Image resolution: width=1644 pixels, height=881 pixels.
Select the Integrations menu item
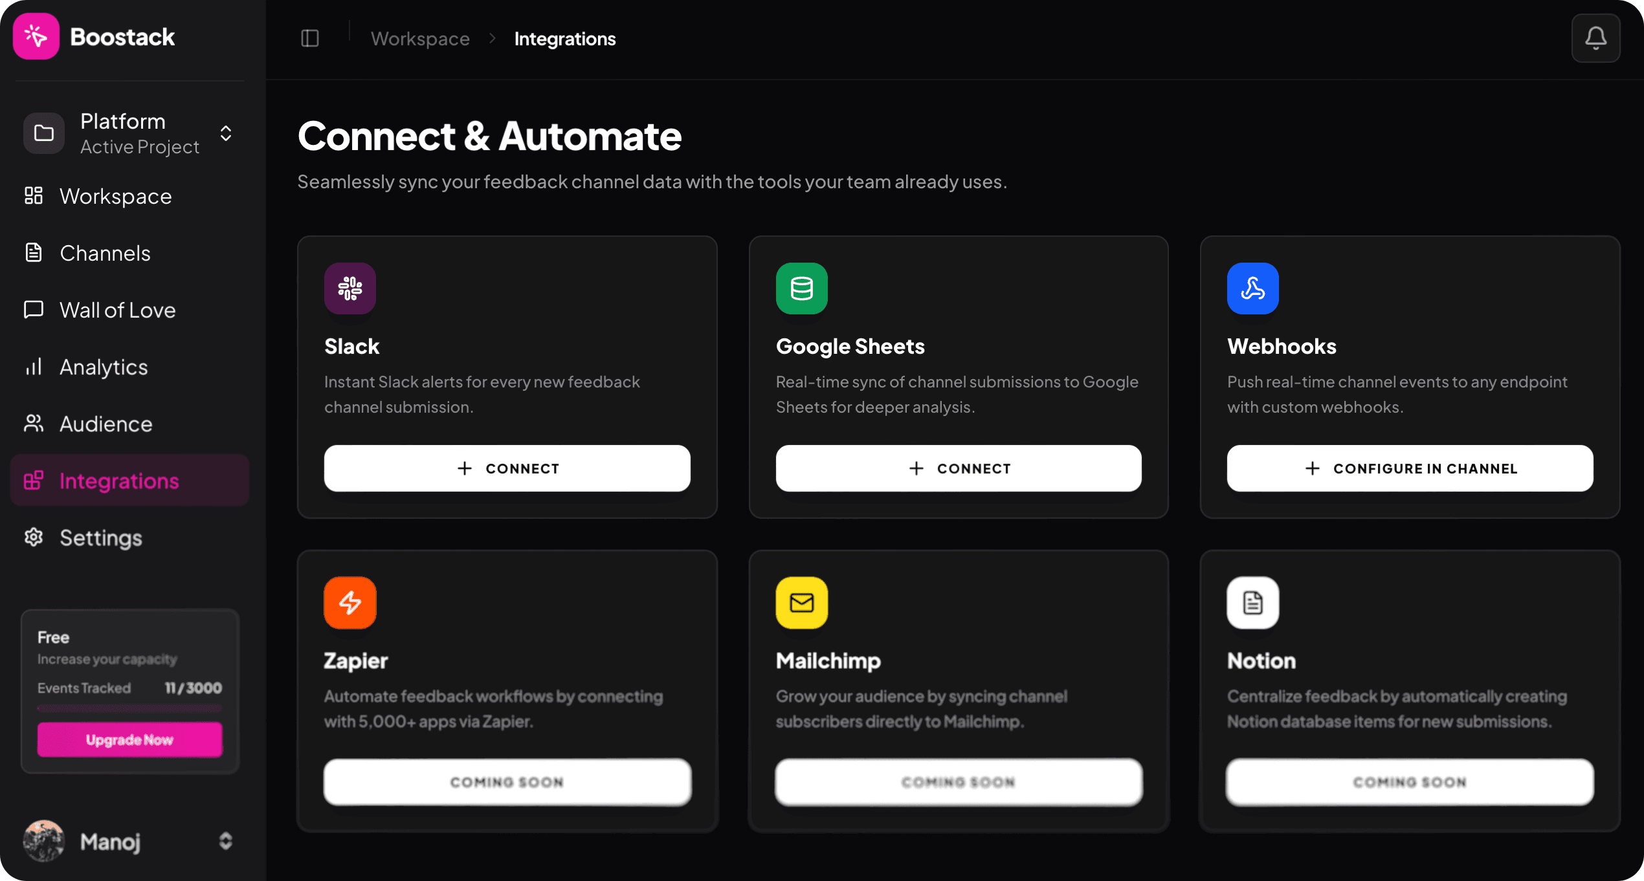point(119,480)
